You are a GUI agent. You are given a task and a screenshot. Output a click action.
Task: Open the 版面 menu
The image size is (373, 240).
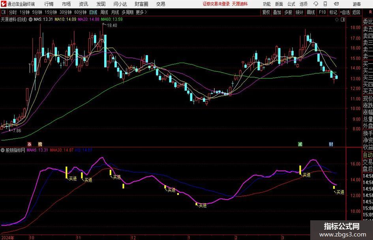(279, 4)
